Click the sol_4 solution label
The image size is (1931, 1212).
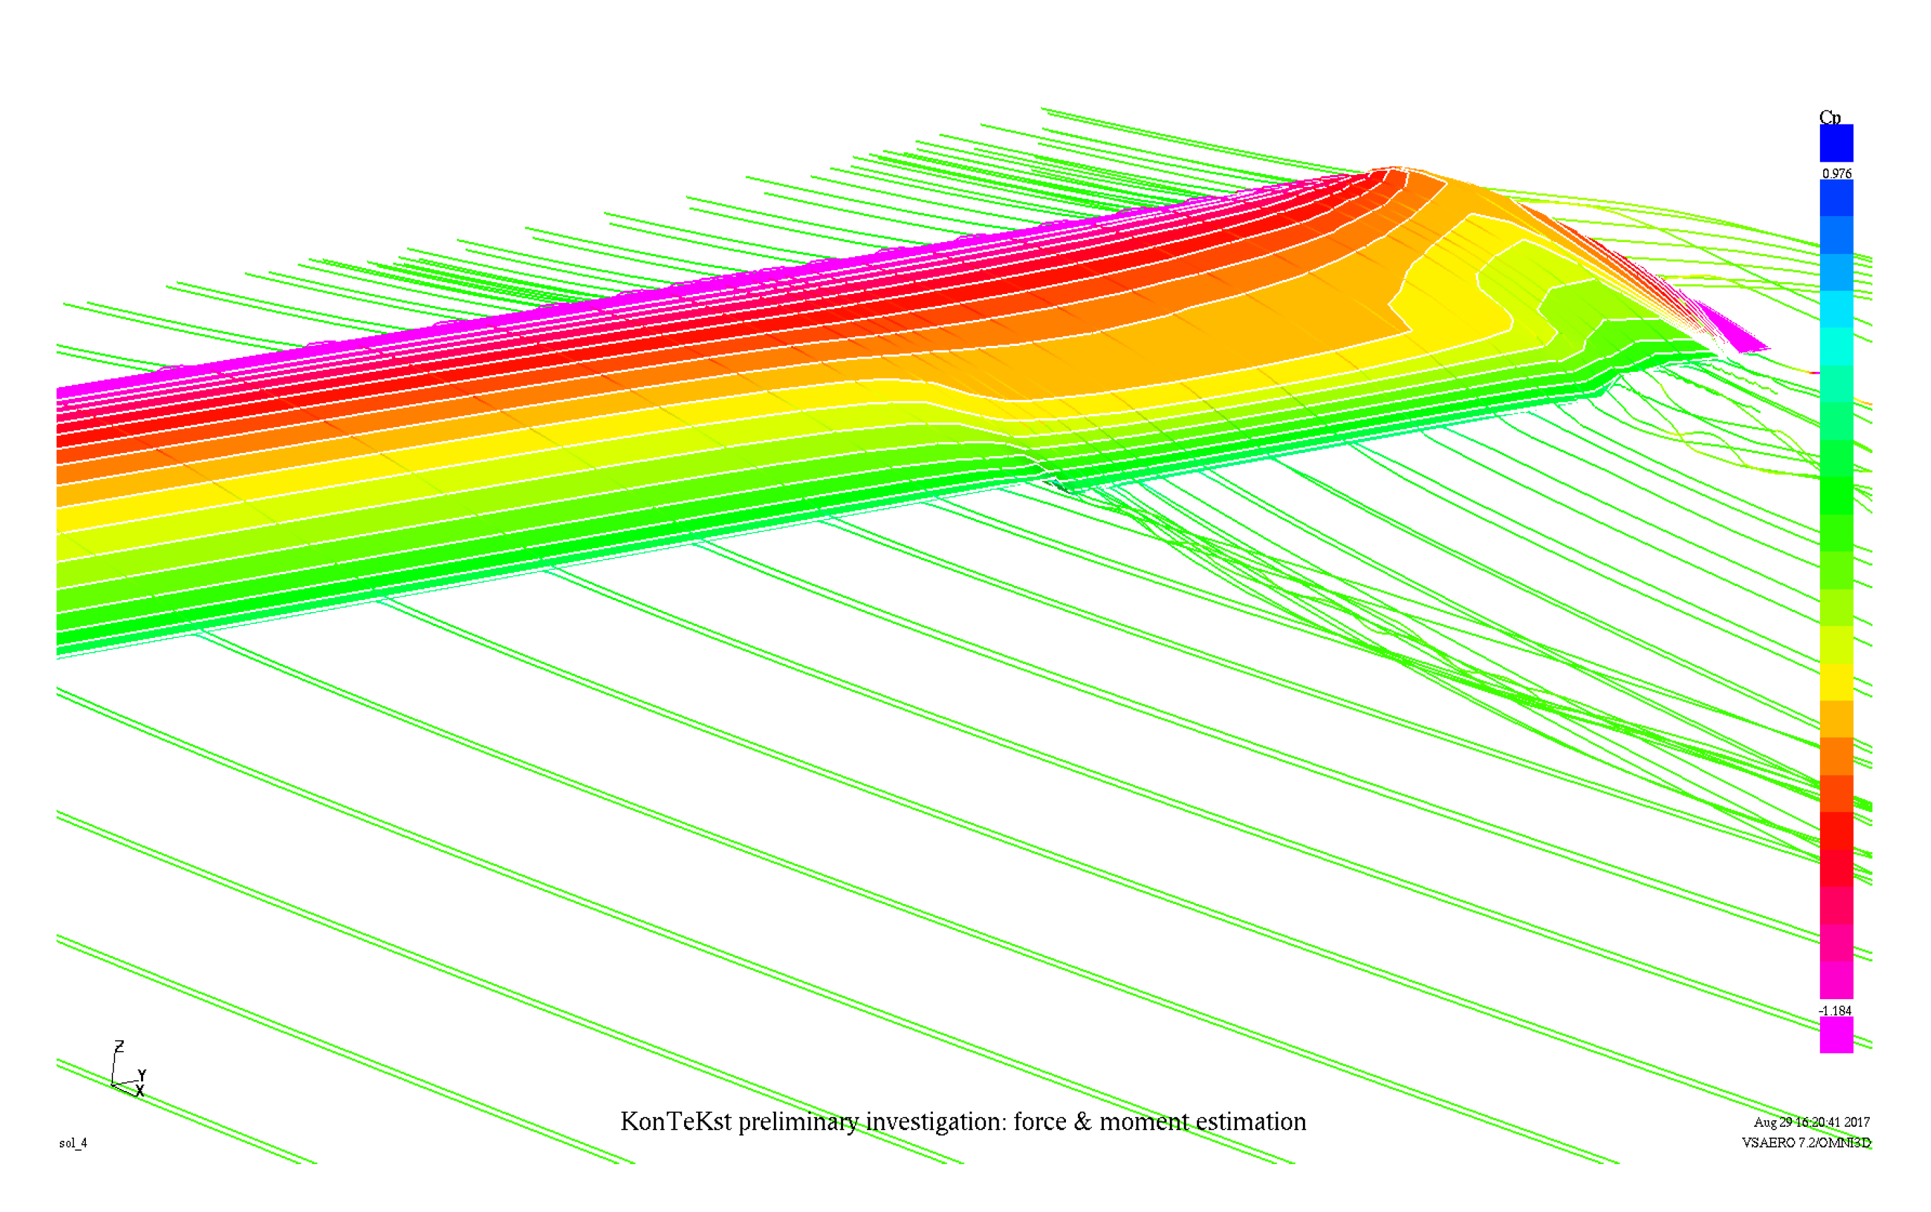73,1143
